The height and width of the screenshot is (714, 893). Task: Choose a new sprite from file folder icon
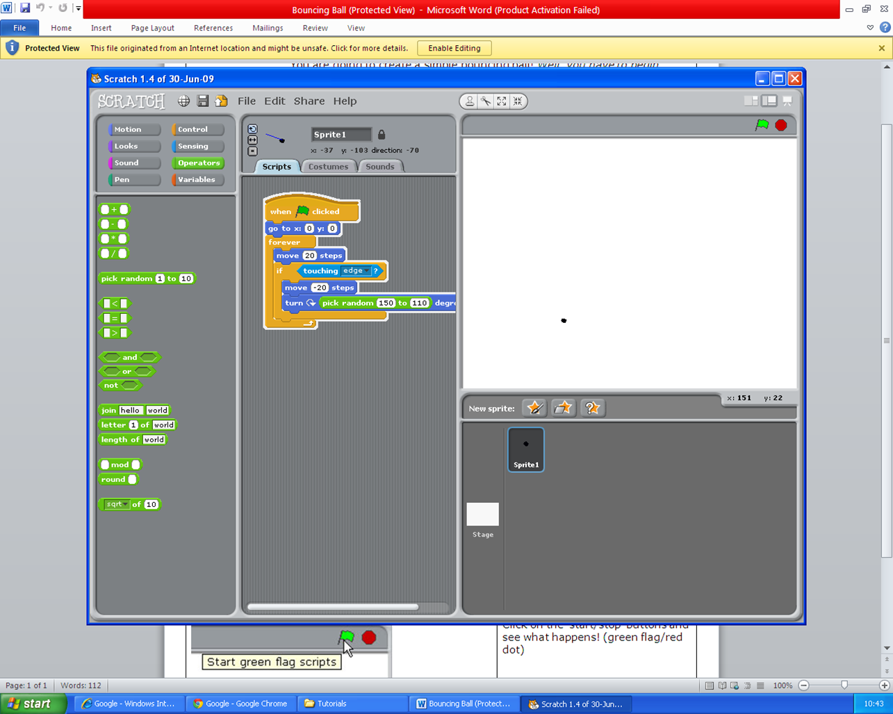click(563, 408)
